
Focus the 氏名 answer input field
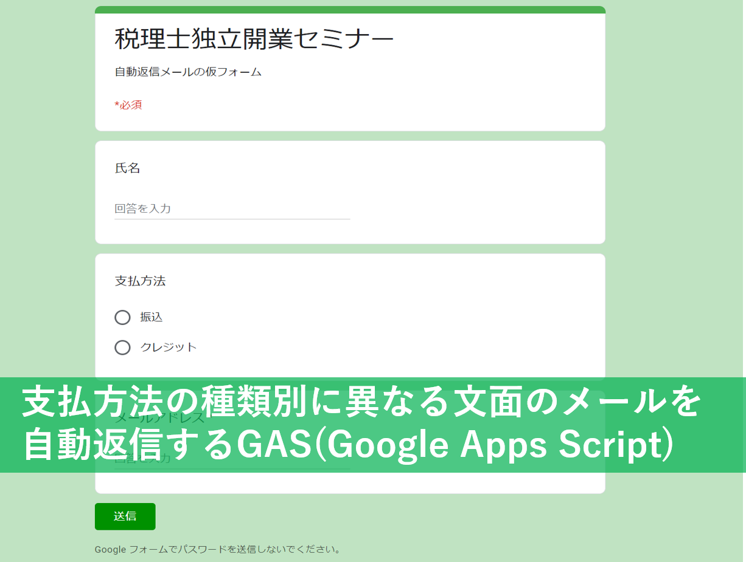pos(232,209)
